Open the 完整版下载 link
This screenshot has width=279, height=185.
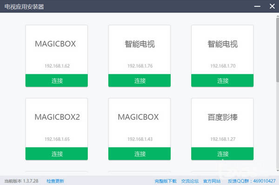click(x=166, y=181)
